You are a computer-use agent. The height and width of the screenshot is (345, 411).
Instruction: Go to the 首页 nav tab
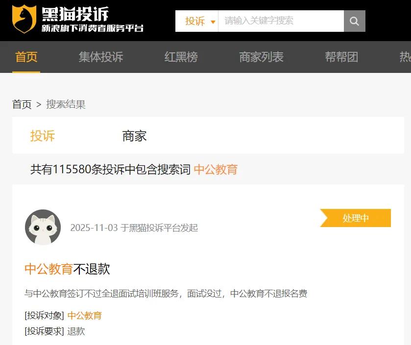click(x=26, y=57)
